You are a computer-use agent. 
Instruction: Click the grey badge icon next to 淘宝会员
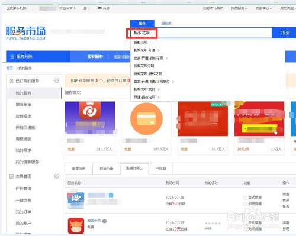coord(105,221)
